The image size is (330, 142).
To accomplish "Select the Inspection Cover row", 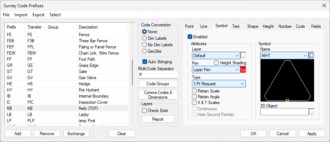I will click(67, 102).
